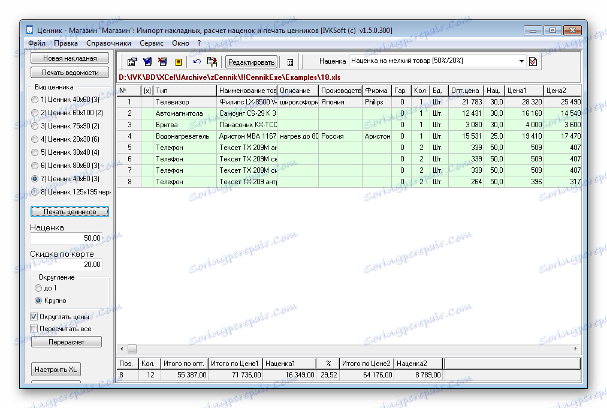The width and height of the screenshot is (607, 408).
Task: Enable the 'Пересчитать все' checkbox
Action: (34, 329)
